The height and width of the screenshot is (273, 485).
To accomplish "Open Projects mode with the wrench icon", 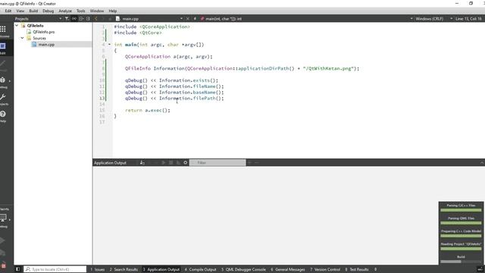I will [x=3, y=99].
